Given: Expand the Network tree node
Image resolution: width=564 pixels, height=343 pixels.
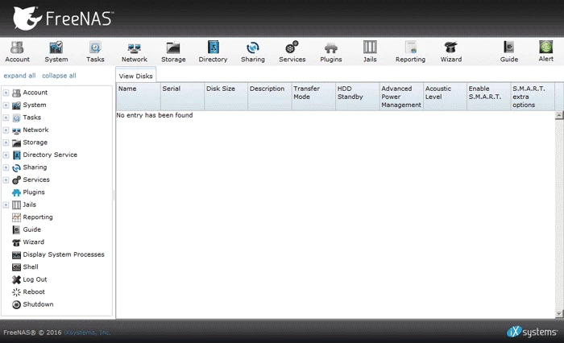Looking at the screenshot, I should tap(6, 130).
